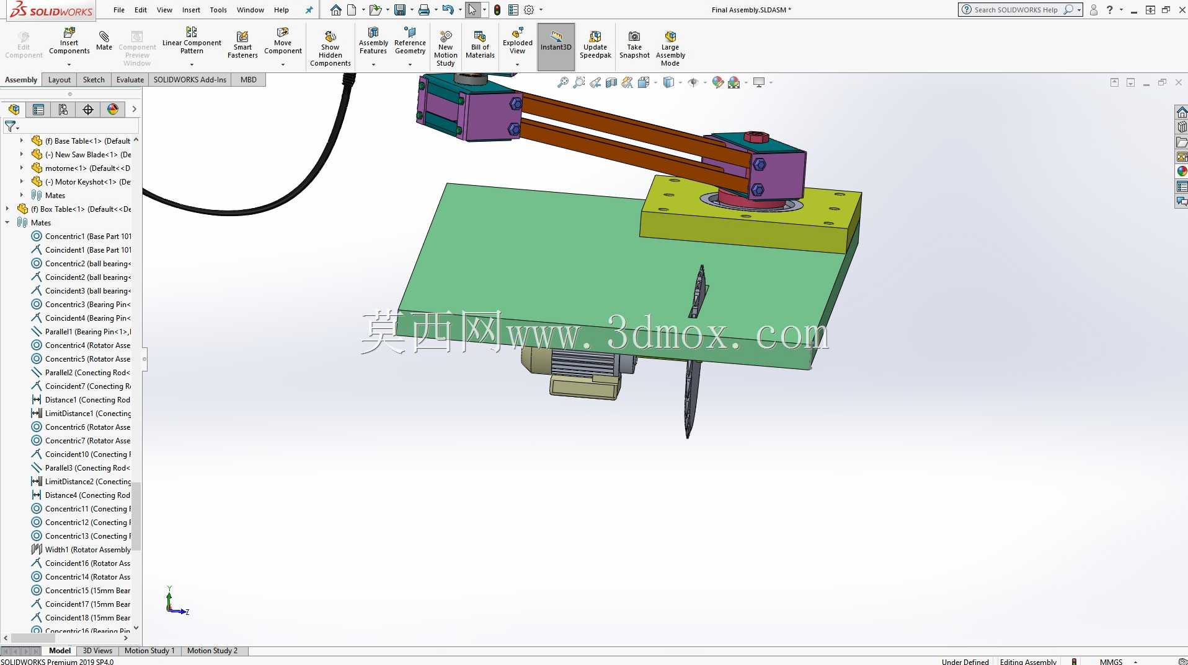Open the Options gear icon
The height and width of the screenshot is (665, 1188).
(529, 10)
